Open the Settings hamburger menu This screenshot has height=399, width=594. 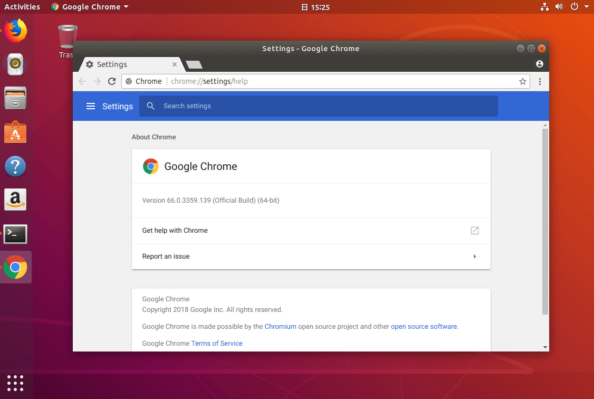pos(91,106)
